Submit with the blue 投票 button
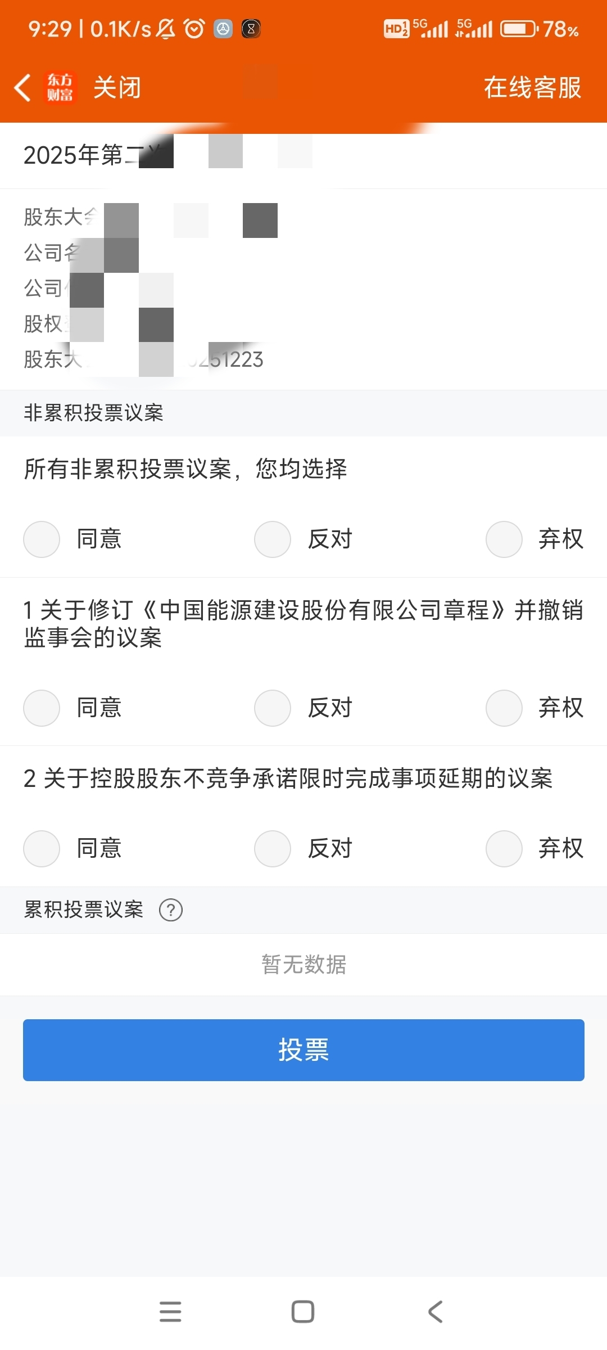Screen dimensions: 607x1350 tap(303, 1050)
